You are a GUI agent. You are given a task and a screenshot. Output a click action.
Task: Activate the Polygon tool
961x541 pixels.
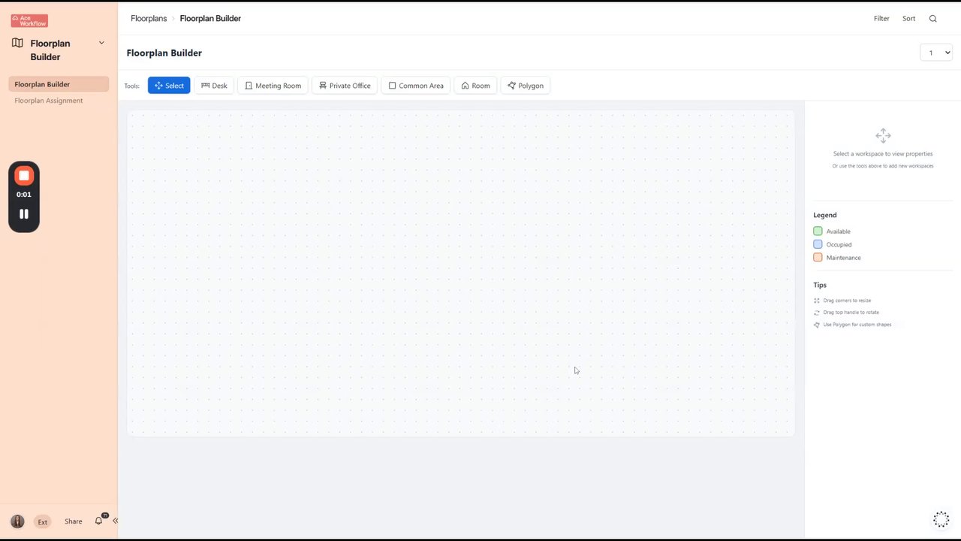(526, 86)
